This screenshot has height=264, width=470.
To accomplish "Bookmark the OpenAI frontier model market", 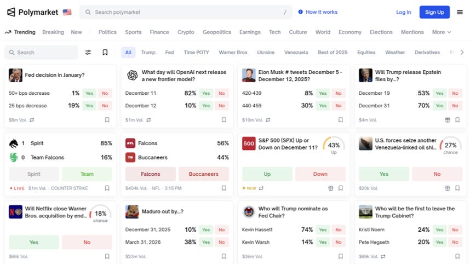I will 223,120.
